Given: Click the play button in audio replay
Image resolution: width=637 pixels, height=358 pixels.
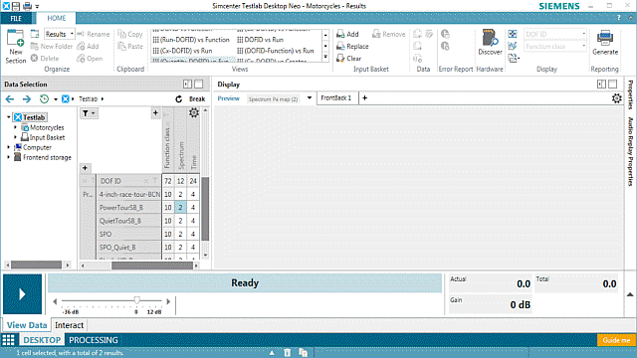Looking at the screenshot, I should (22, 294).
